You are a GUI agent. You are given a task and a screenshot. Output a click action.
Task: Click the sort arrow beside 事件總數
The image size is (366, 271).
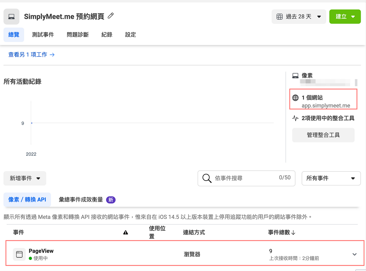click(293, 233)
